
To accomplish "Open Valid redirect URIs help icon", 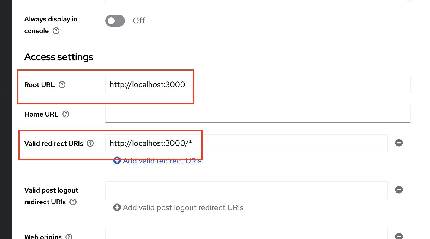I will (x=90, y=143).
